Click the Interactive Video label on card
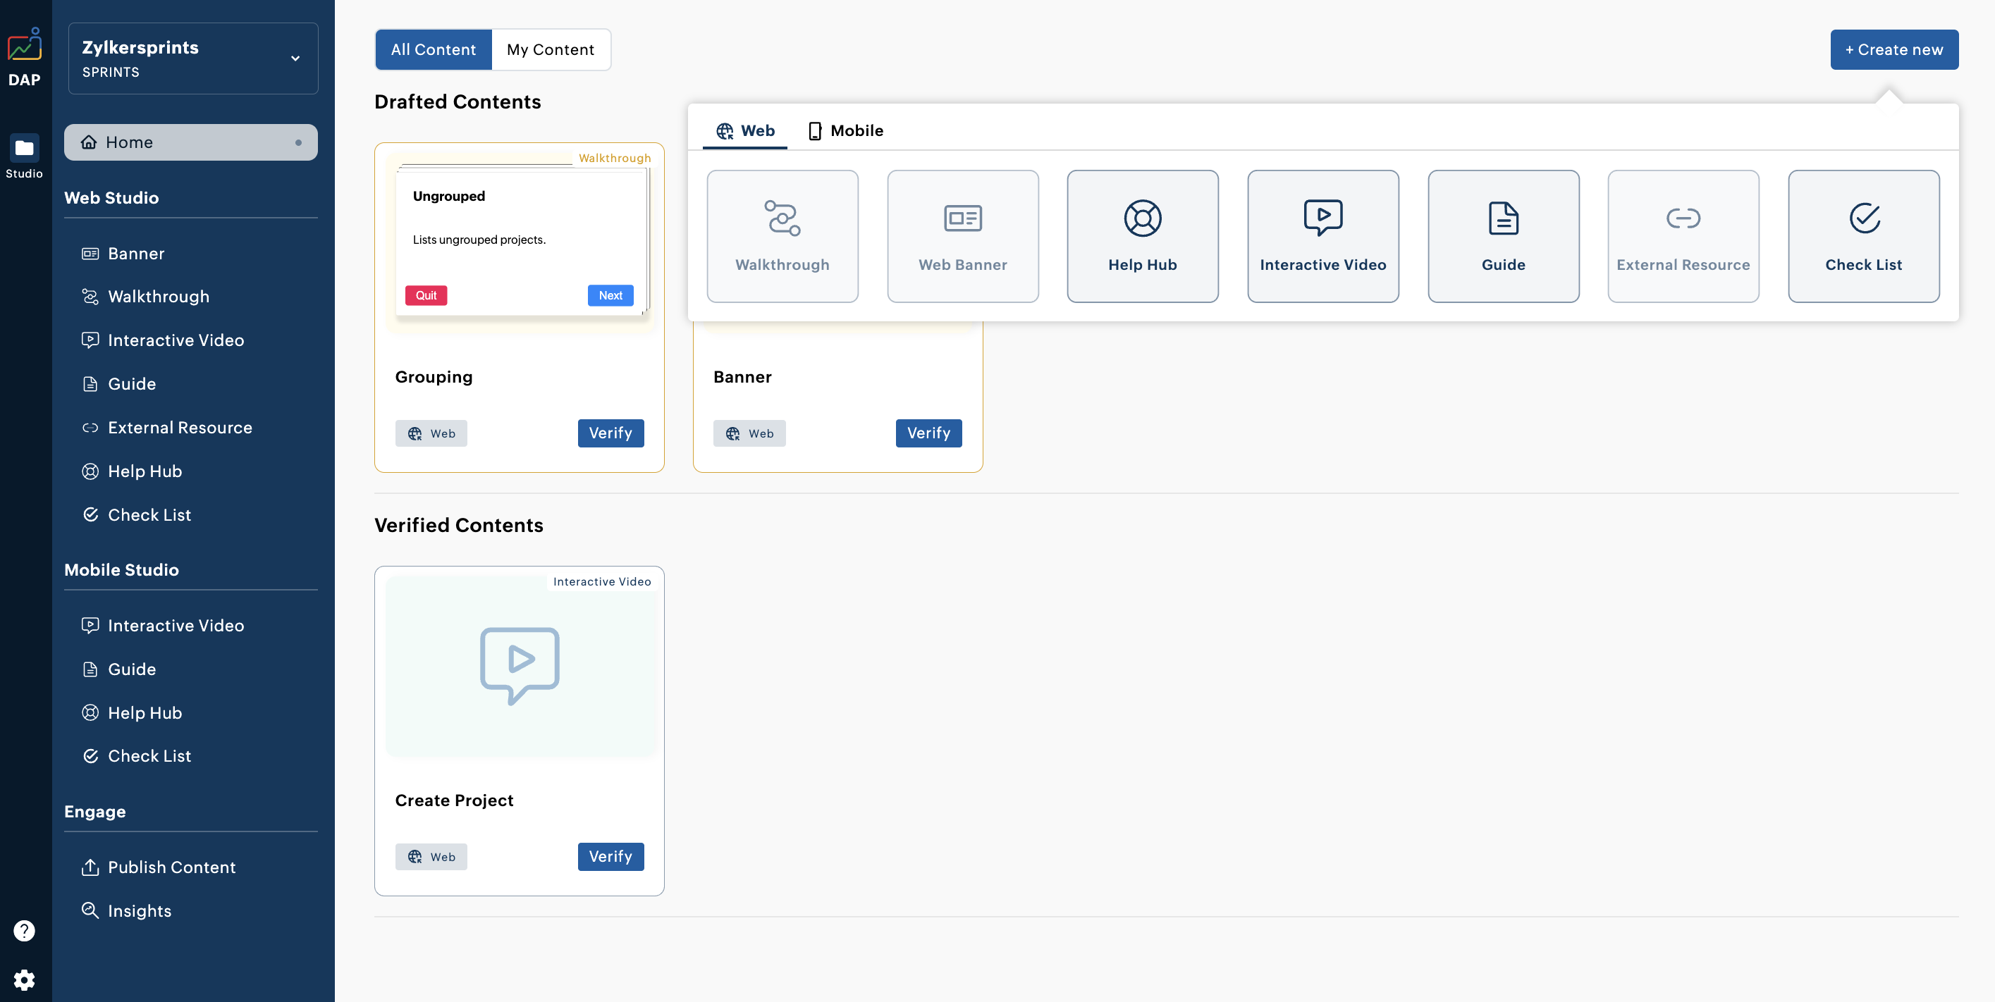The width and height of the screenshot is (1995, 1002). 602,581
